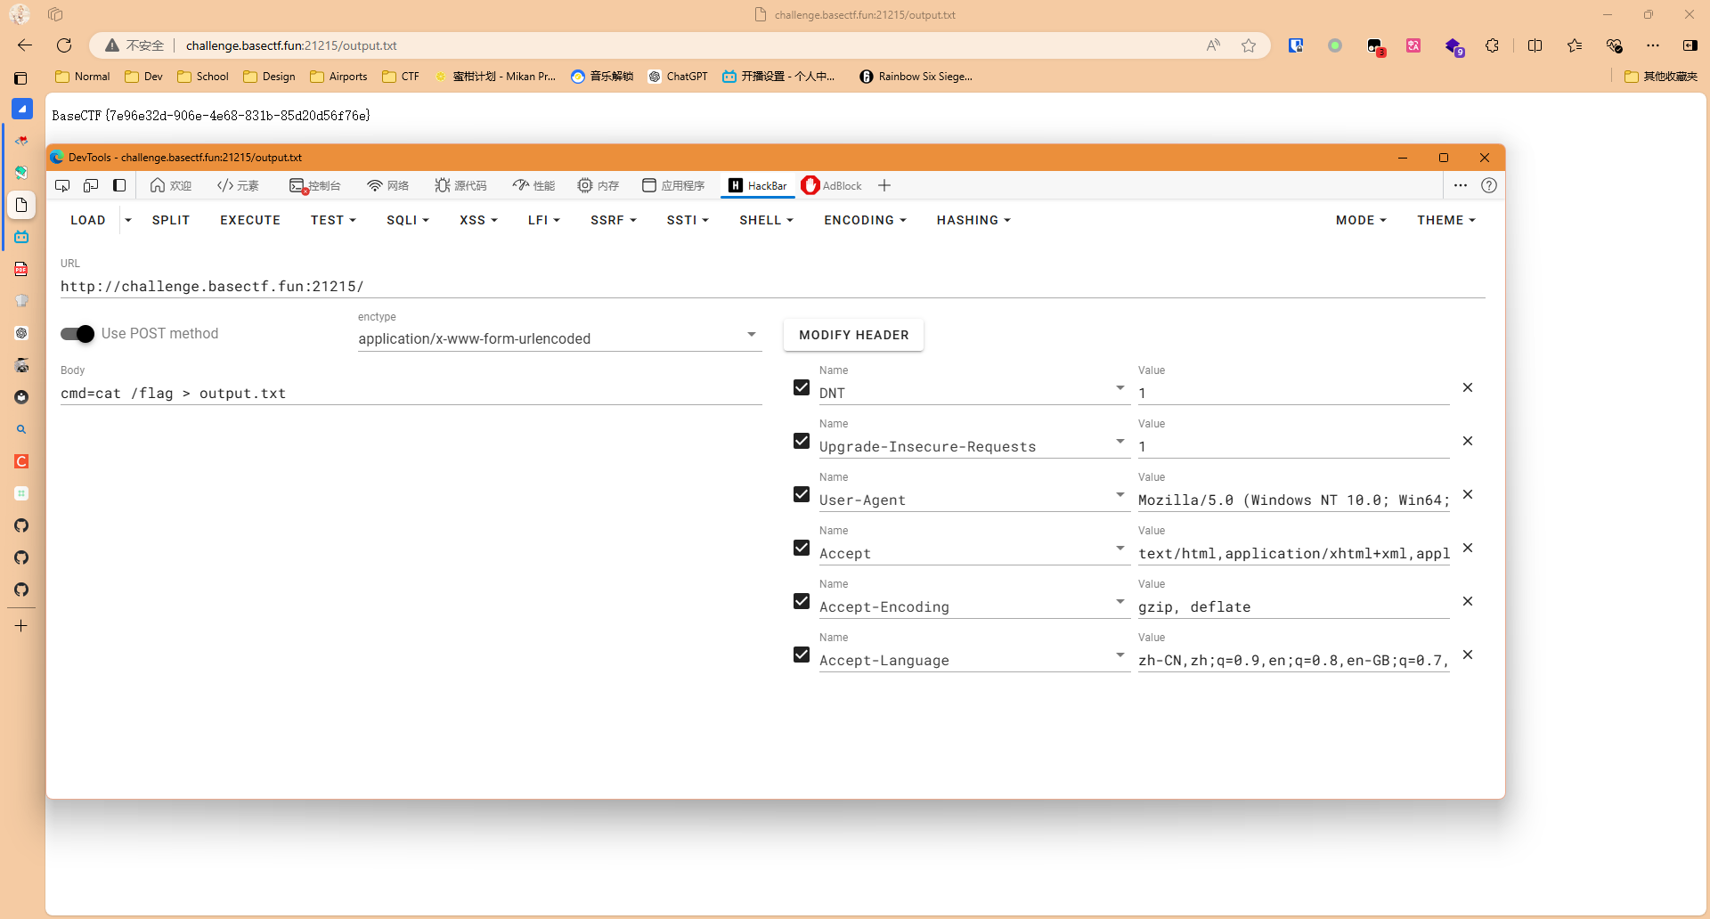
Task: Open the DevTools inspect element picker icon
Action: pyautogui.click(x=62, y=185)
